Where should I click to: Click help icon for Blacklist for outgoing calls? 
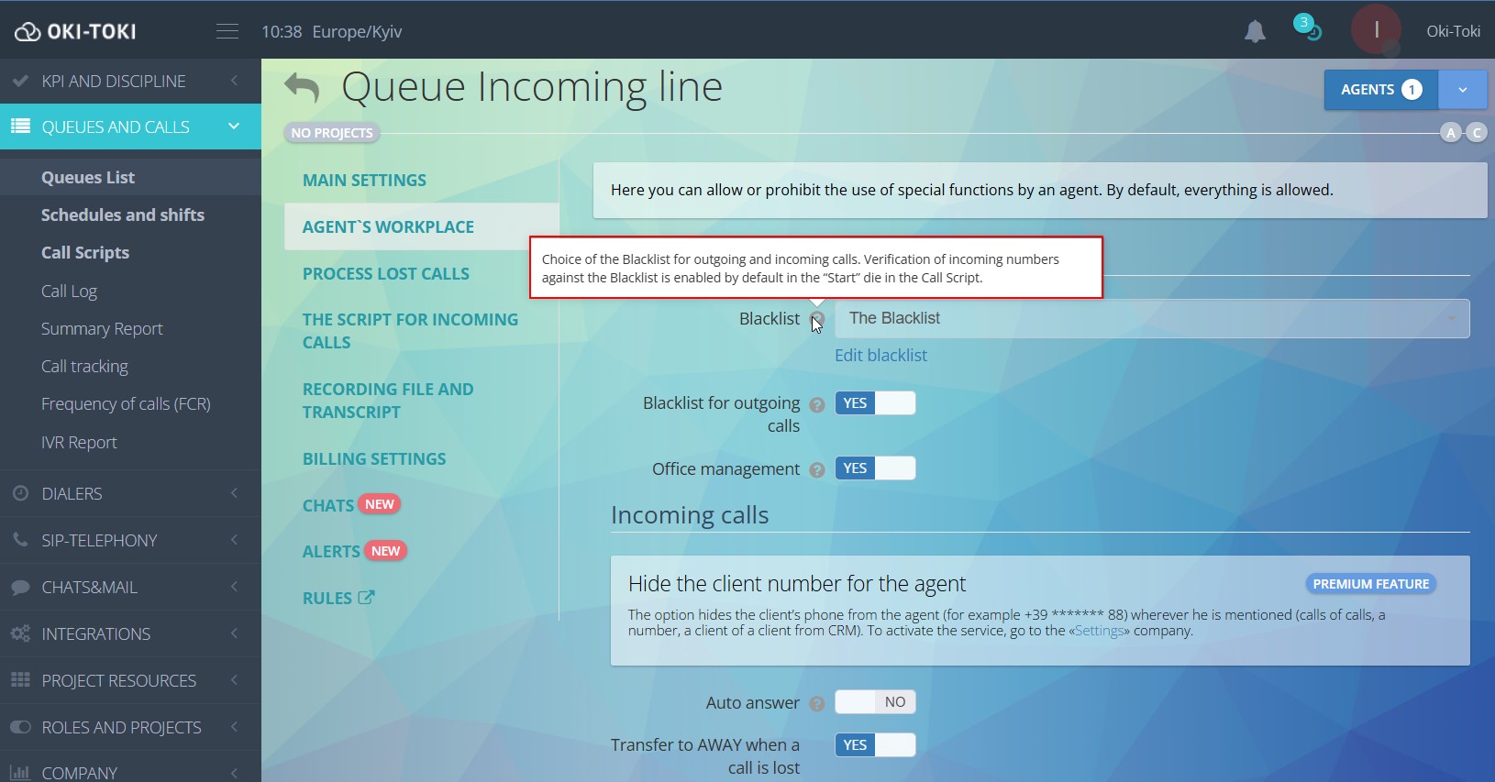pos(817,404)
